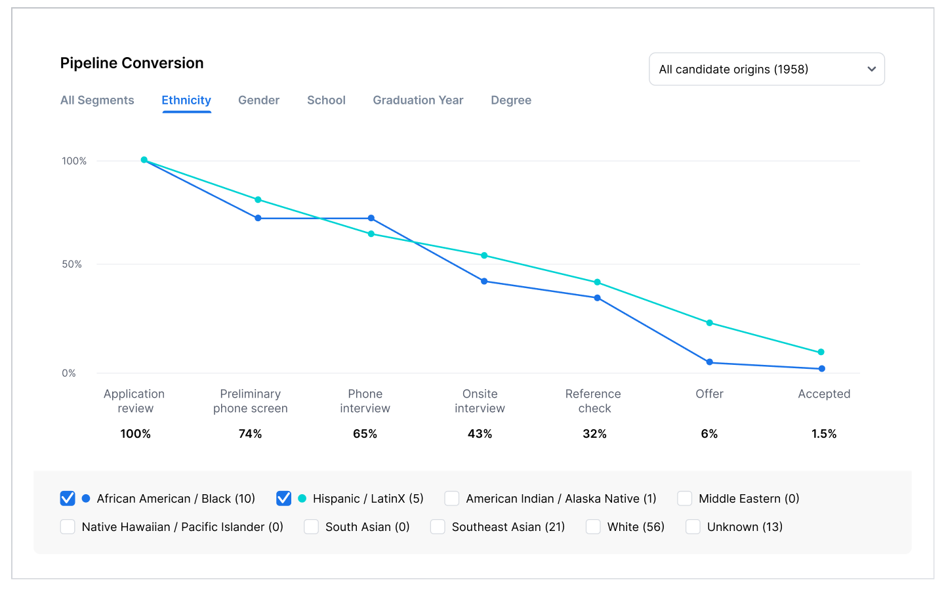Image resolution: width=944 pixels, height=592 pixels.
Task: Click the blue African American legend dot
Action: point(86,499)
